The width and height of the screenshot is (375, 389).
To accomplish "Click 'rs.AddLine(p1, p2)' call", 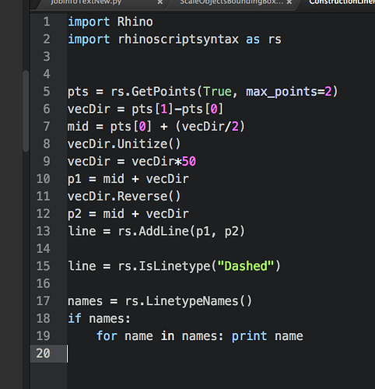I will click(x=181, y=231).
